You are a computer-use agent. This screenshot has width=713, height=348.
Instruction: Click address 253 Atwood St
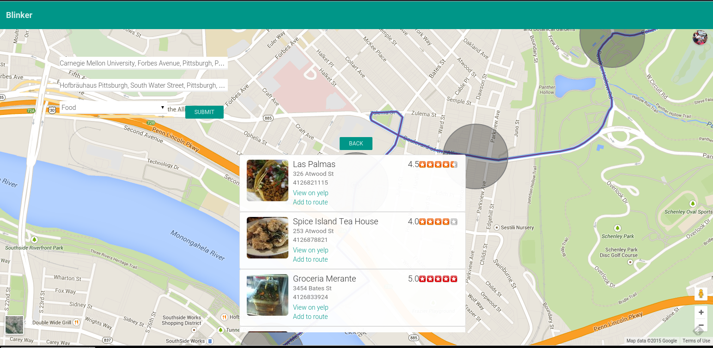(313, 231)
